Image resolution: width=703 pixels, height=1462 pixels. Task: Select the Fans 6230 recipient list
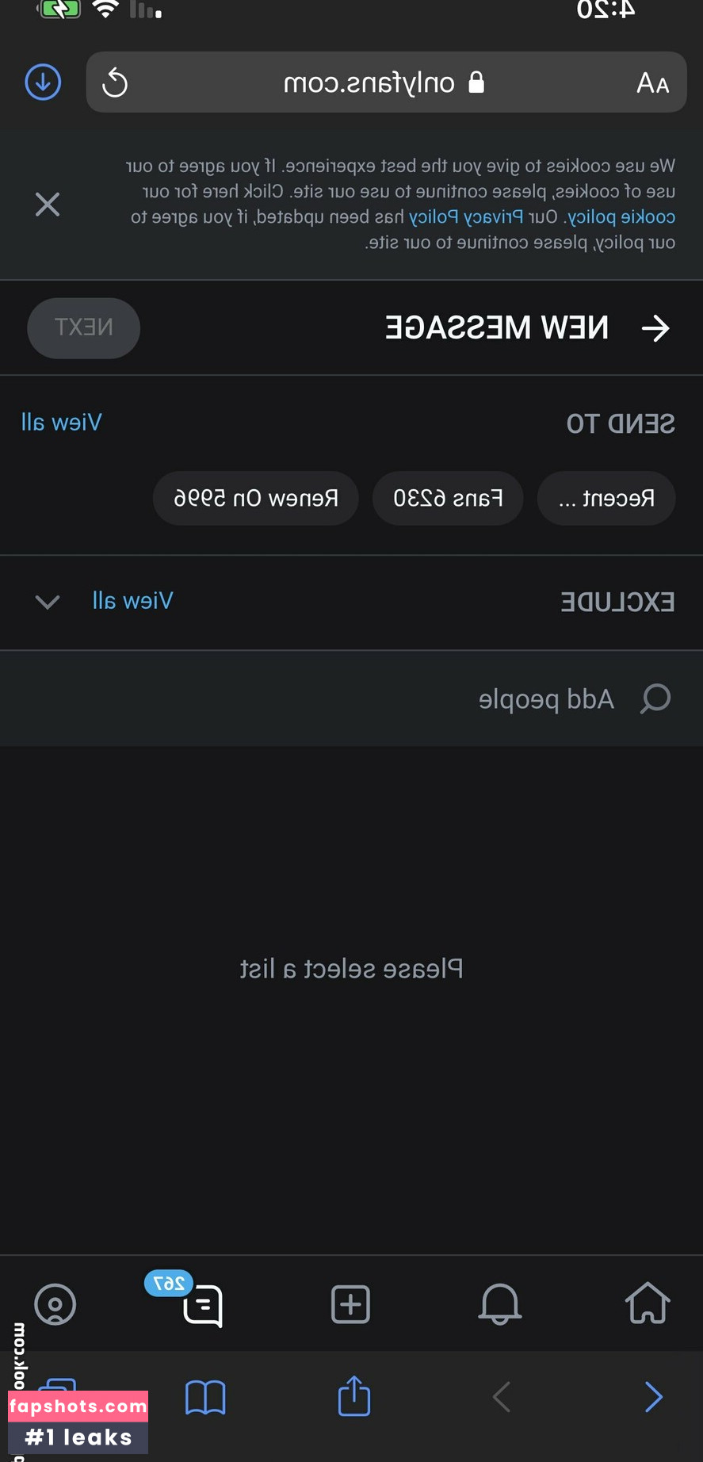coord(448,498)
